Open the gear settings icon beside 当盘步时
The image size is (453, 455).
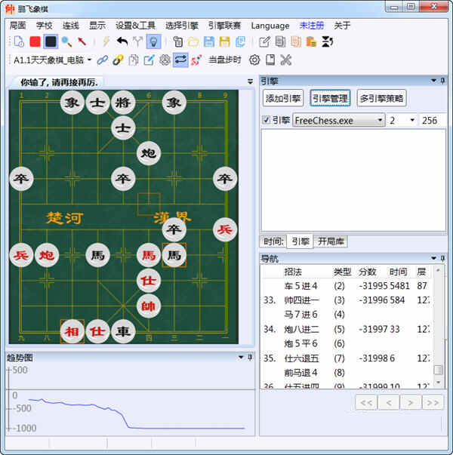pos(254,60)
